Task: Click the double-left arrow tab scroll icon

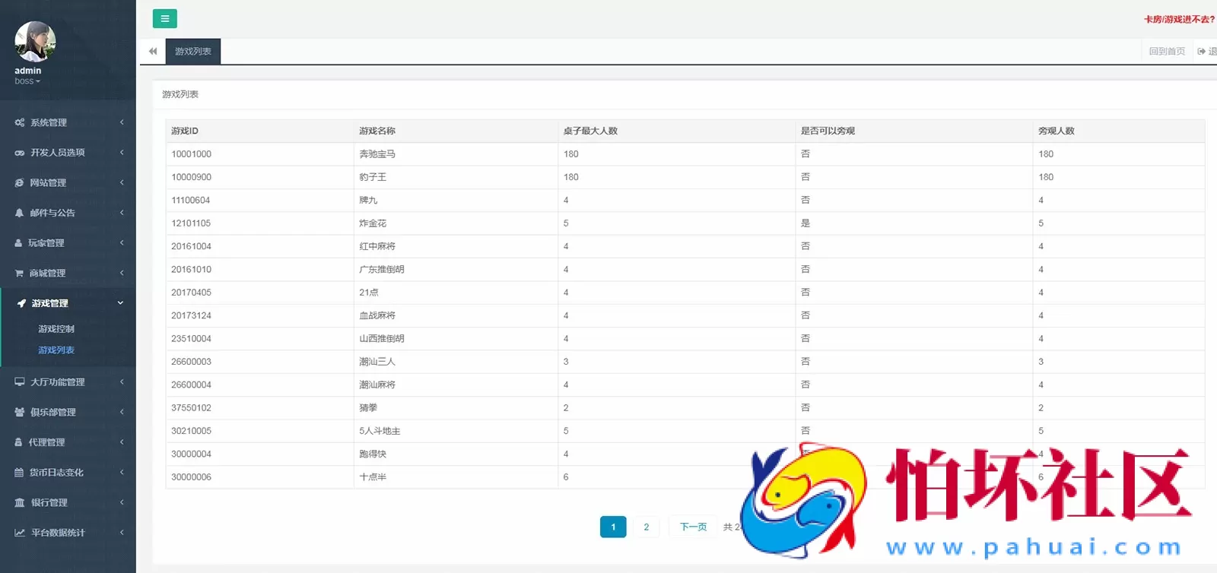Action: point(153,52)
